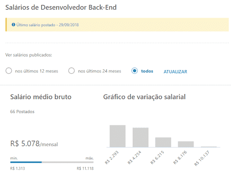The height and width of the screenshot is (176, 231).
Task: Click the ATUALIZAR link
Action: point(176,71)
